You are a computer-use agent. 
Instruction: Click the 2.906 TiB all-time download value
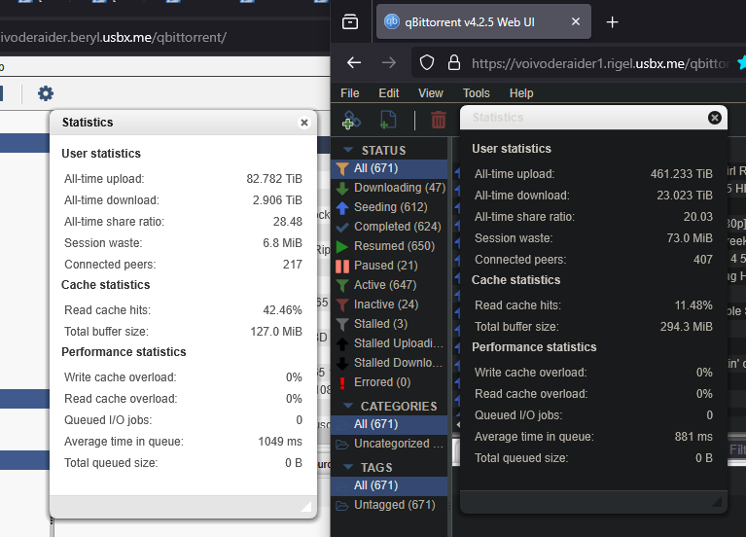(277, 200)
